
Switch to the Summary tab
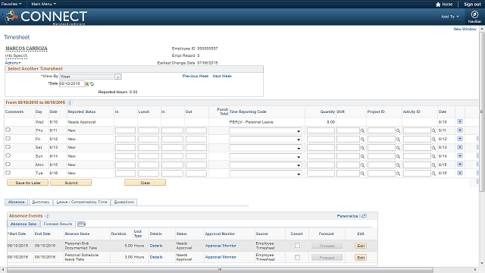(x=40, y=202)
